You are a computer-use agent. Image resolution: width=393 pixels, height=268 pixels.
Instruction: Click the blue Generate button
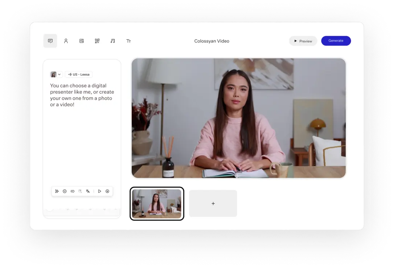pyautogui.click(x=336, y=41)
